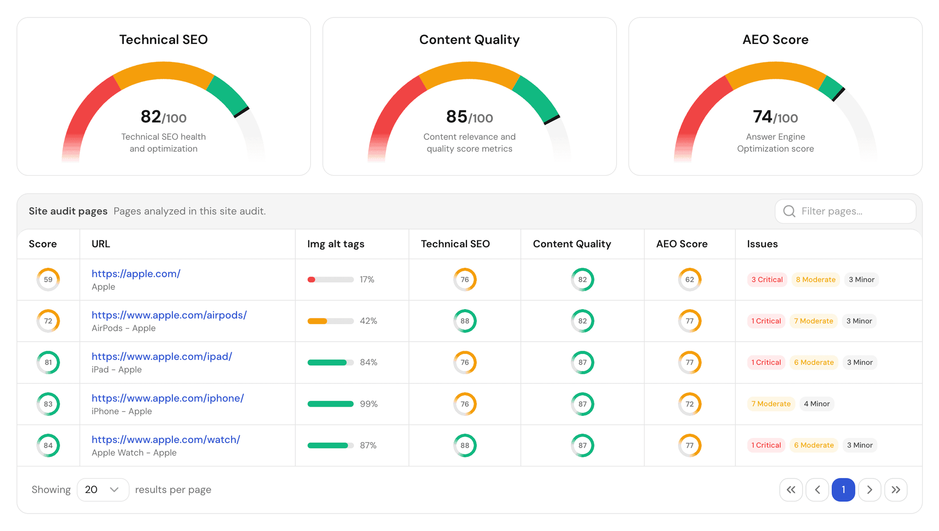This screenshot has width=939, height=531.
Task: Open the apple.com/iphone/ URL link
Action: [x=168, y=398]
